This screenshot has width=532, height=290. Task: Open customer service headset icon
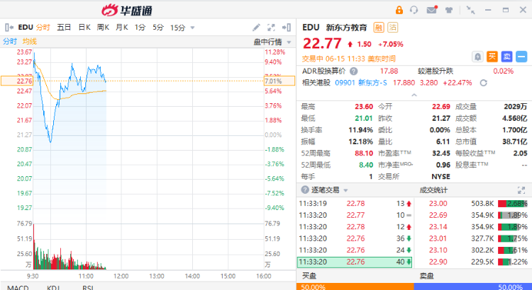pos(414,10)
